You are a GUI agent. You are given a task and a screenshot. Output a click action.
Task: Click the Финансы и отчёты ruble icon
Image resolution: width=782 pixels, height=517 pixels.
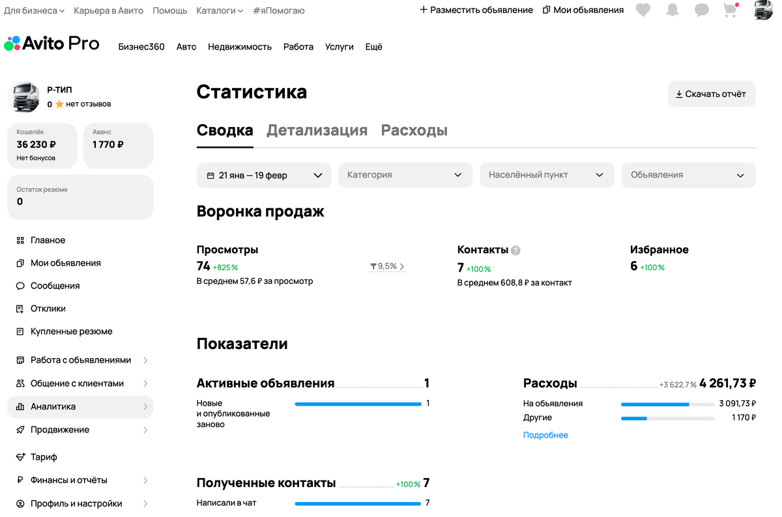pyautogui.click(x=20, y=480)
